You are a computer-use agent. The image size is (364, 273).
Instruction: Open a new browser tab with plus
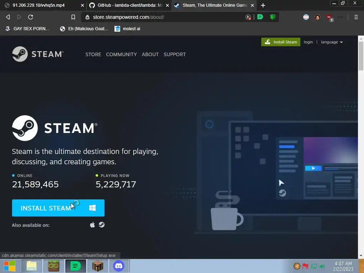tap(263, 5)
